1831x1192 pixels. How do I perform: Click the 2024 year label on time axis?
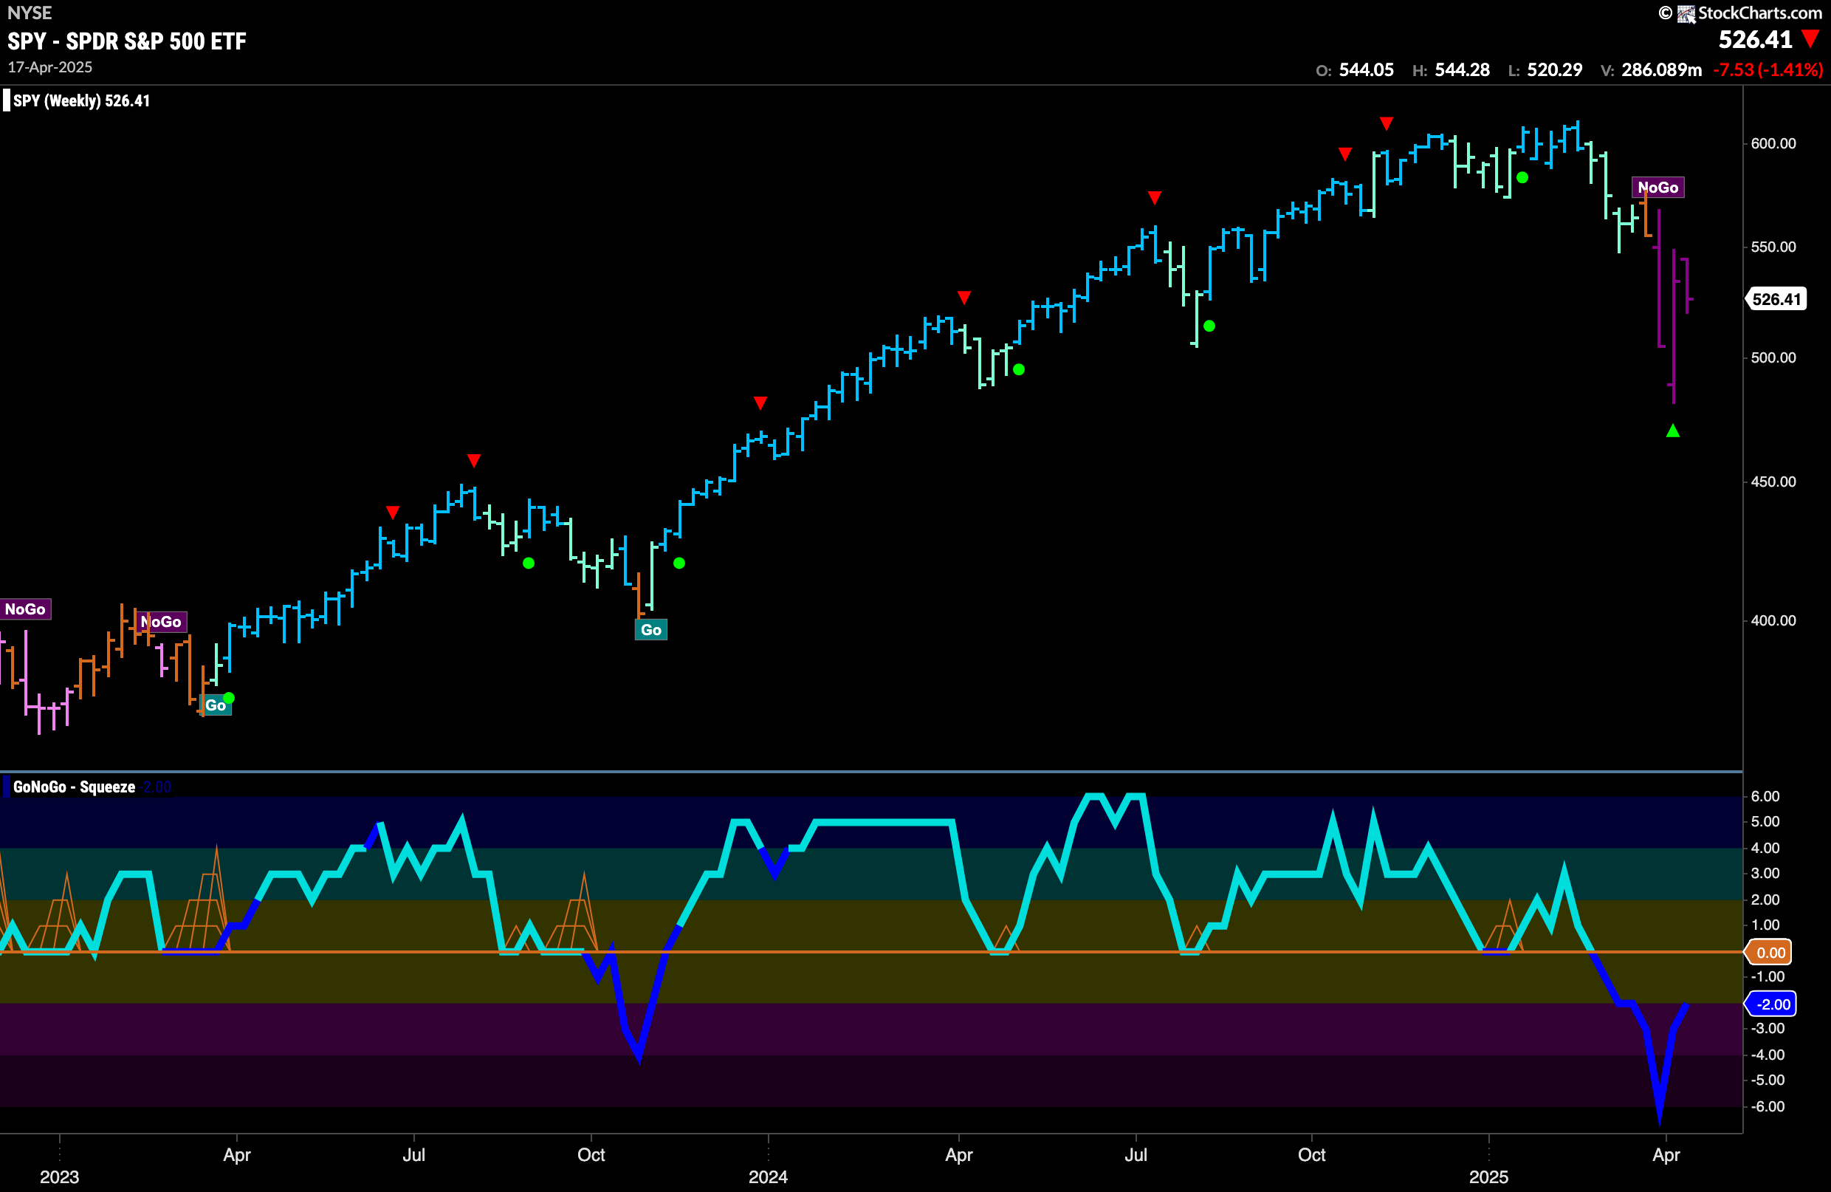[768, 1176]
